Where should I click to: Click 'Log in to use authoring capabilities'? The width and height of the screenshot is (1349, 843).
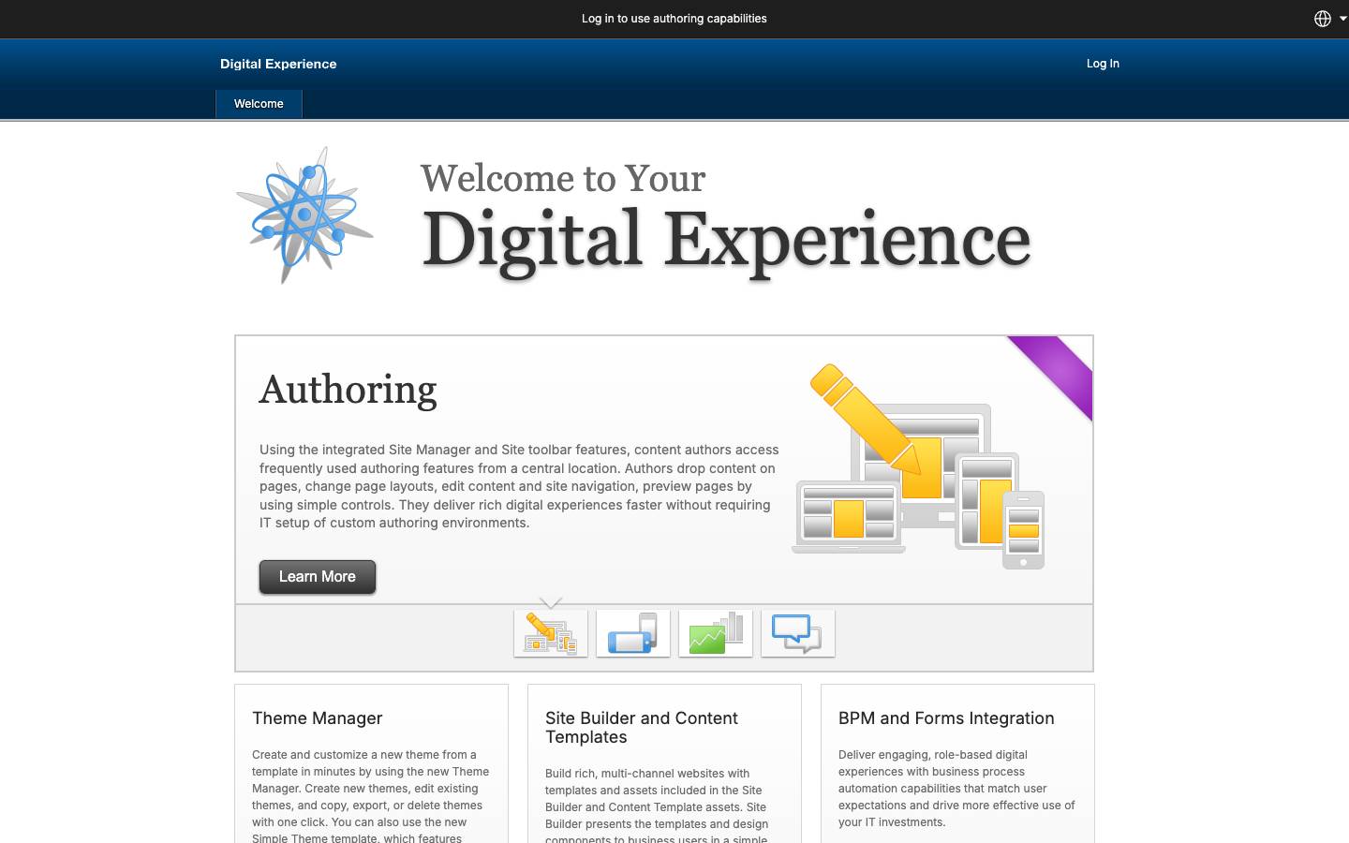click(674, 19)
